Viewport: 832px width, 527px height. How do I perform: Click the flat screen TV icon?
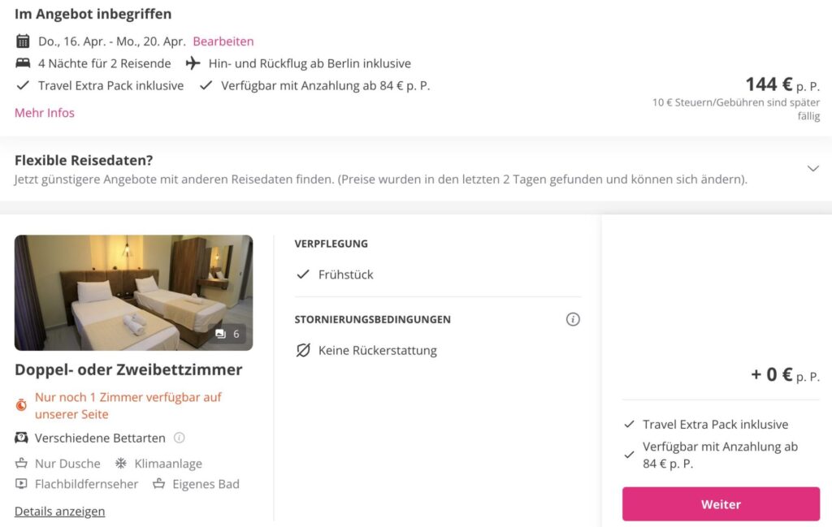click(x=21, y=484)
